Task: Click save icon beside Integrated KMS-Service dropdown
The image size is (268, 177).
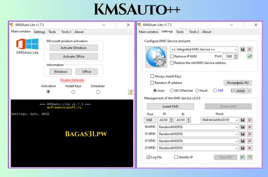Action: point(243,49)
